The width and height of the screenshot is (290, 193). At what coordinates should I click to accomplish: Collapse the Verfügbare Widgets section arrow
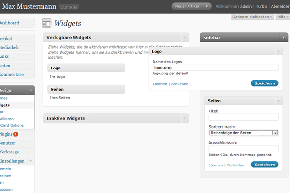tap(184, 37)
